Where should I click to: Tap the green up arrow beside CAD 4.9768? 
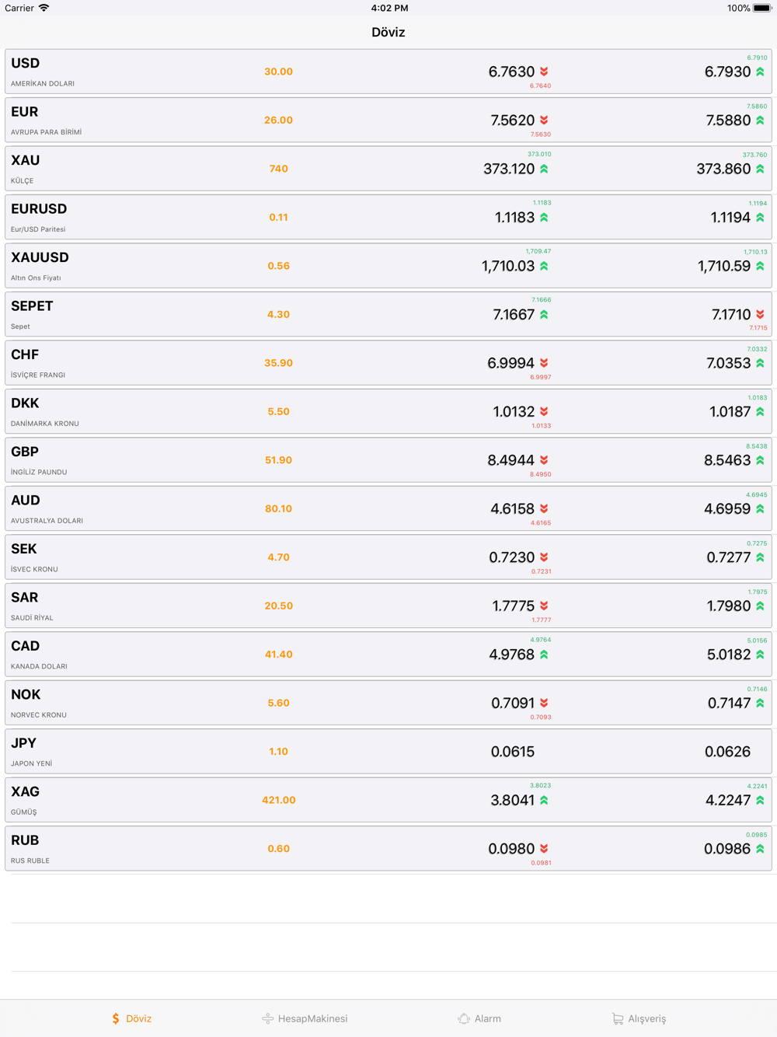tap(544, 655)
